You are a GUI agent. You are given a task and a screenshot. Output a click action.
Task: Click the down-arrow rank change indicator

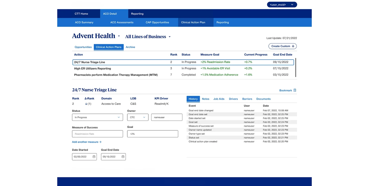click(86, 104)
